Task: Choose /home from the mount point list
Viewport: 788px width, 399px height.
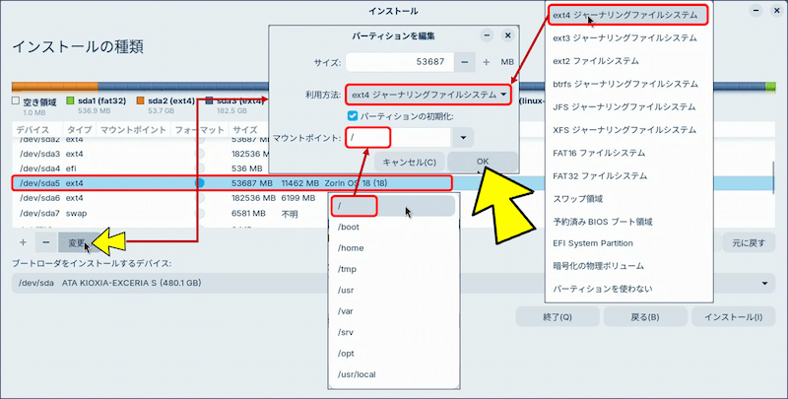Action: pos(353,248)
